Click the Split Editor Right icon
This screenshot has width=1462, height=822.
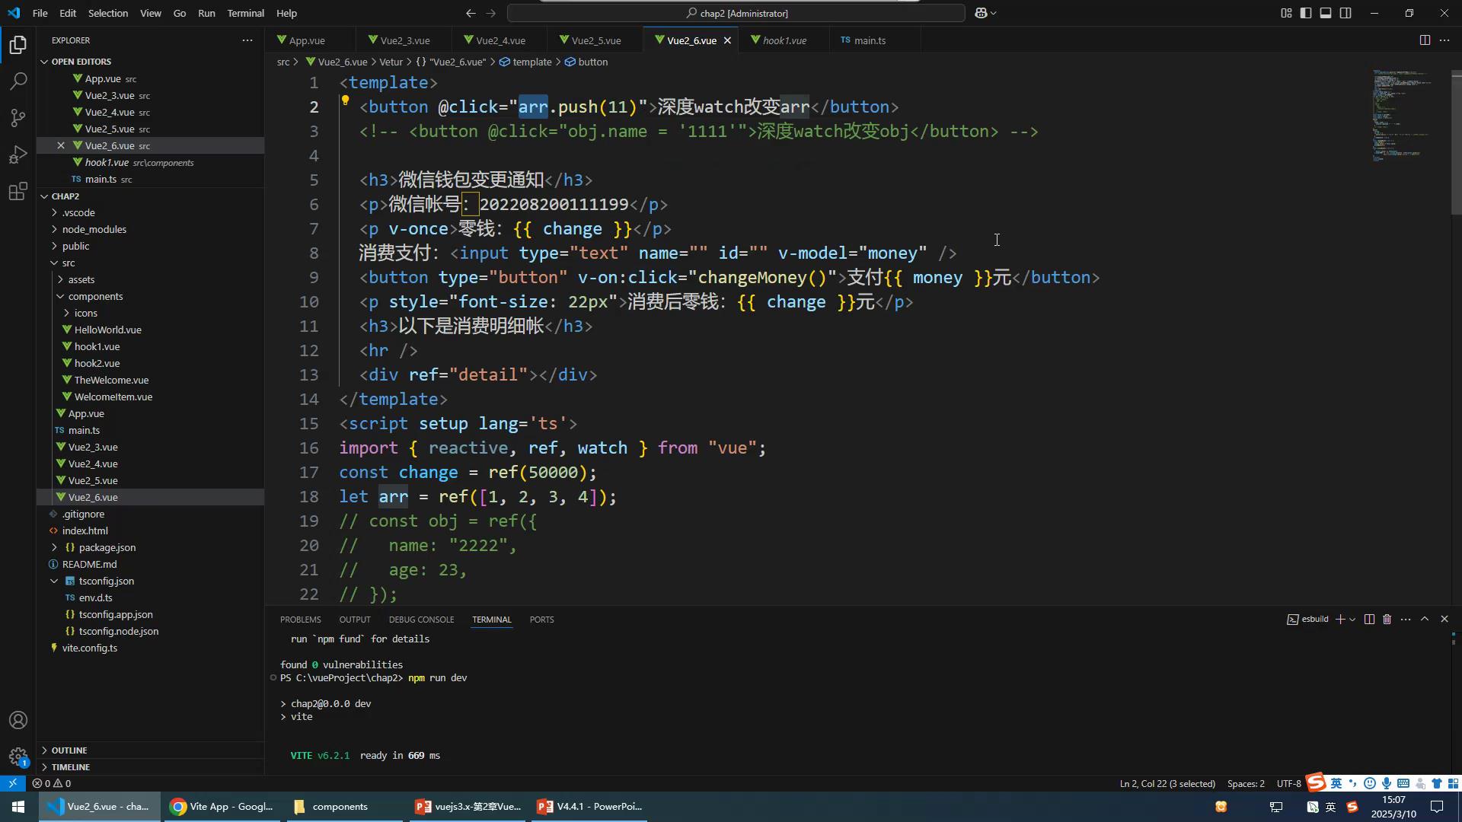1425,40
